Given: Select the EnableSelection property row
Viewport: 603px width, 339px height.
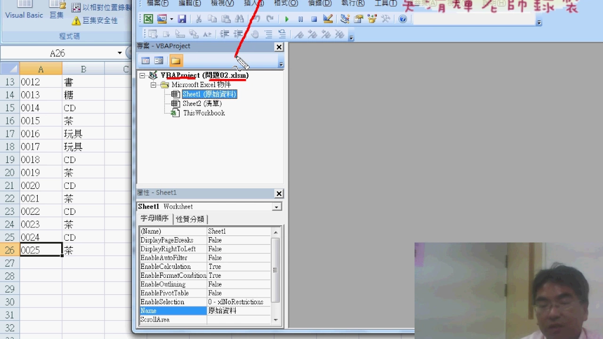Looking at the screenshot, I should 205,302.
